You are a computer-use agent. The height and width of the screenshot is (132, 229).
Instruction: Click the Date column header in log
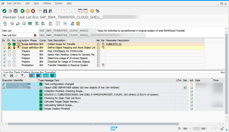coord(203,80)
